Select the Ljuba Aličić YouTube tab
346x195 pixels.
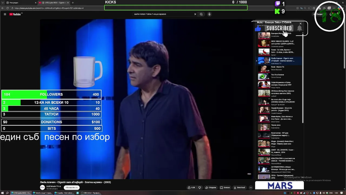tap(54, 3)
